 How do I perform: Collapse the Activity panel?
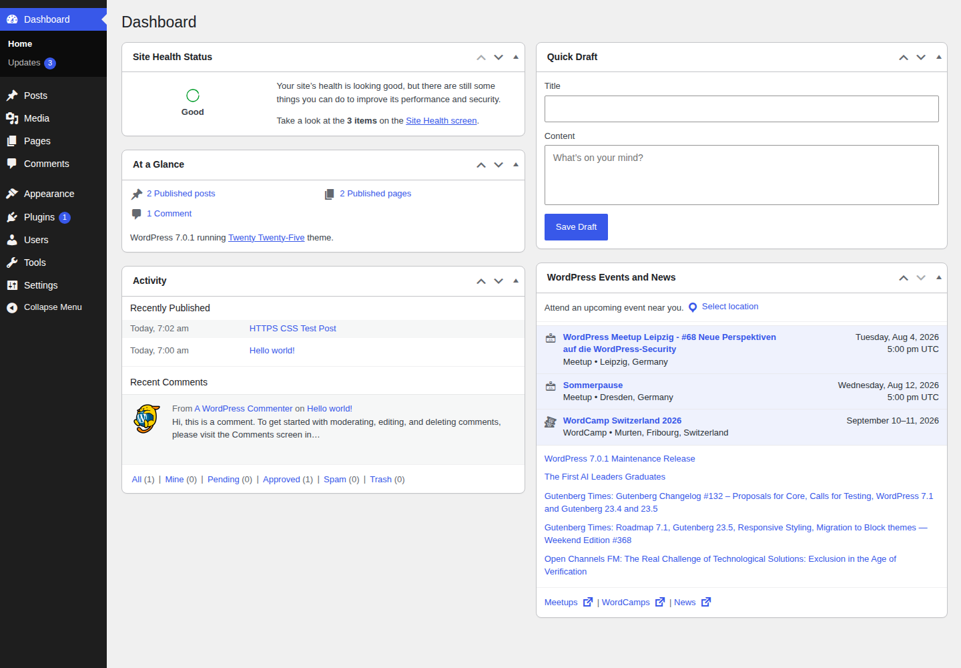pos(516,281)
